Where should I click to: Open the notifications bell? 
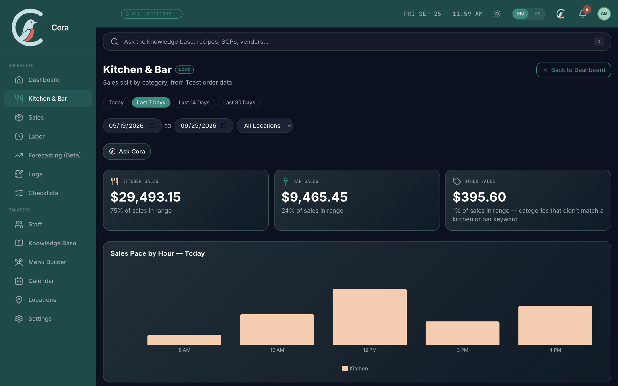coord(583,14)
